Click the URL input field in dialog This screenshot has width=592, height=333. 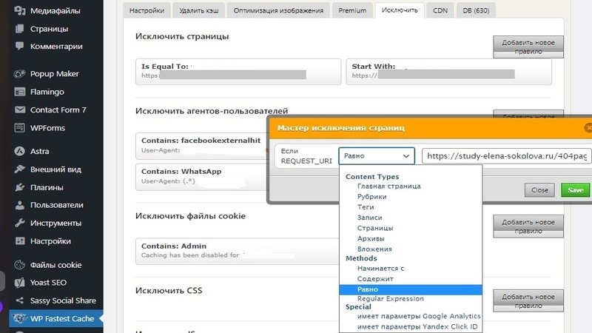click(x=507, y=156)
